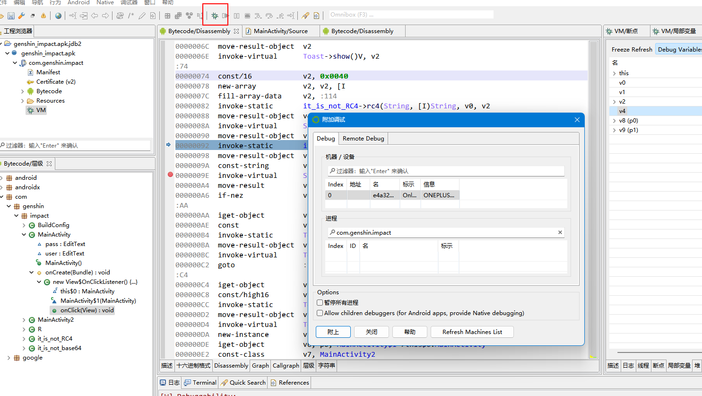Check Allow children debuggers option
Screen dimensions: 702x396
tap(320, 313)
